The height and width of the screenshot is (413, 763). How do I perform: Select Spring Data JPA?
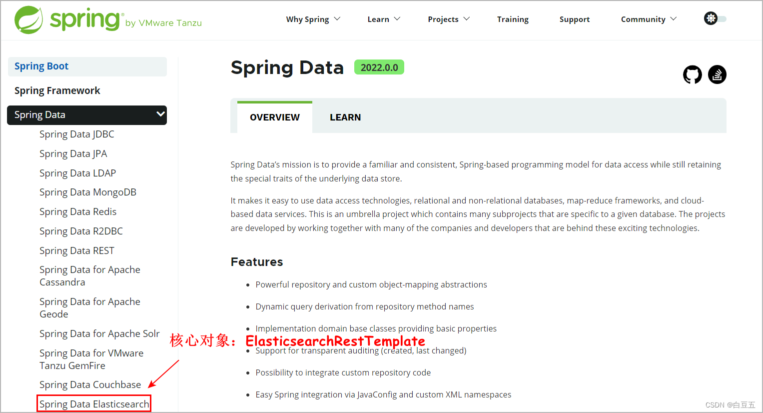(x=73, y=153)
